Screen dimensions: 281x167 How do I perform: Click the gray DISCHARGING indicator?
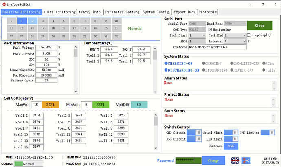coord(215,70)
